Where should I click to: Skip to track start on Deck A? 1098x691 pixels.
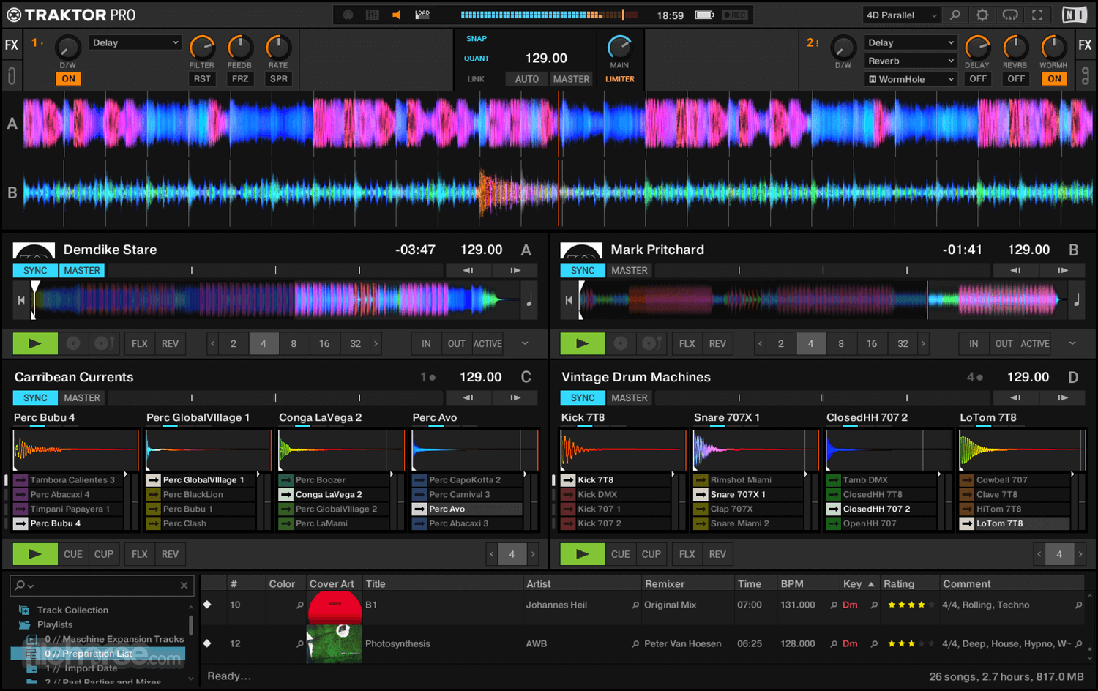pos(21,300)
